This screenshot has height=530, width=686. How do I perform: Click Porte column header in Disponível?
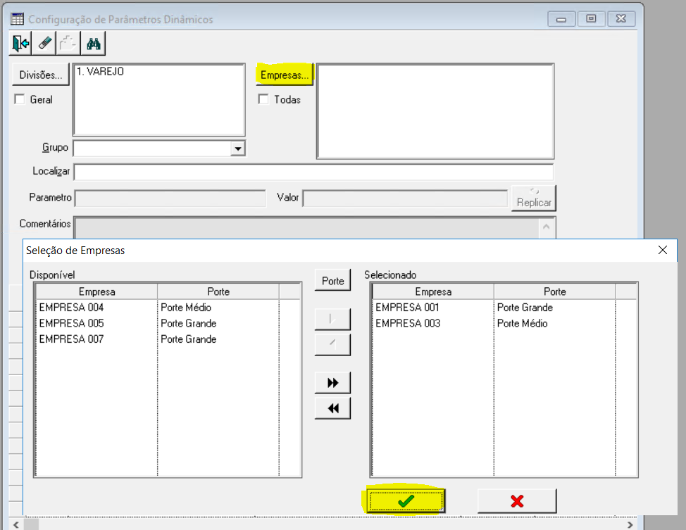pyautogui.click(x=218, y=291)
